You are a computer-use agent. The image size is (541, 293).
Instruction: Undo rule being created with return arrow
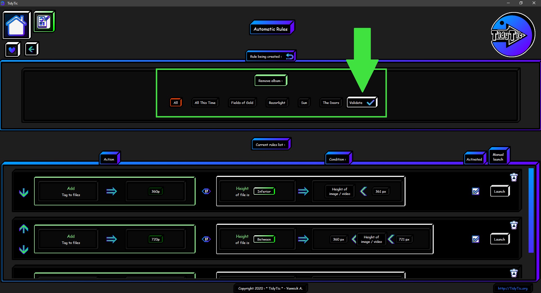(289, 56)
